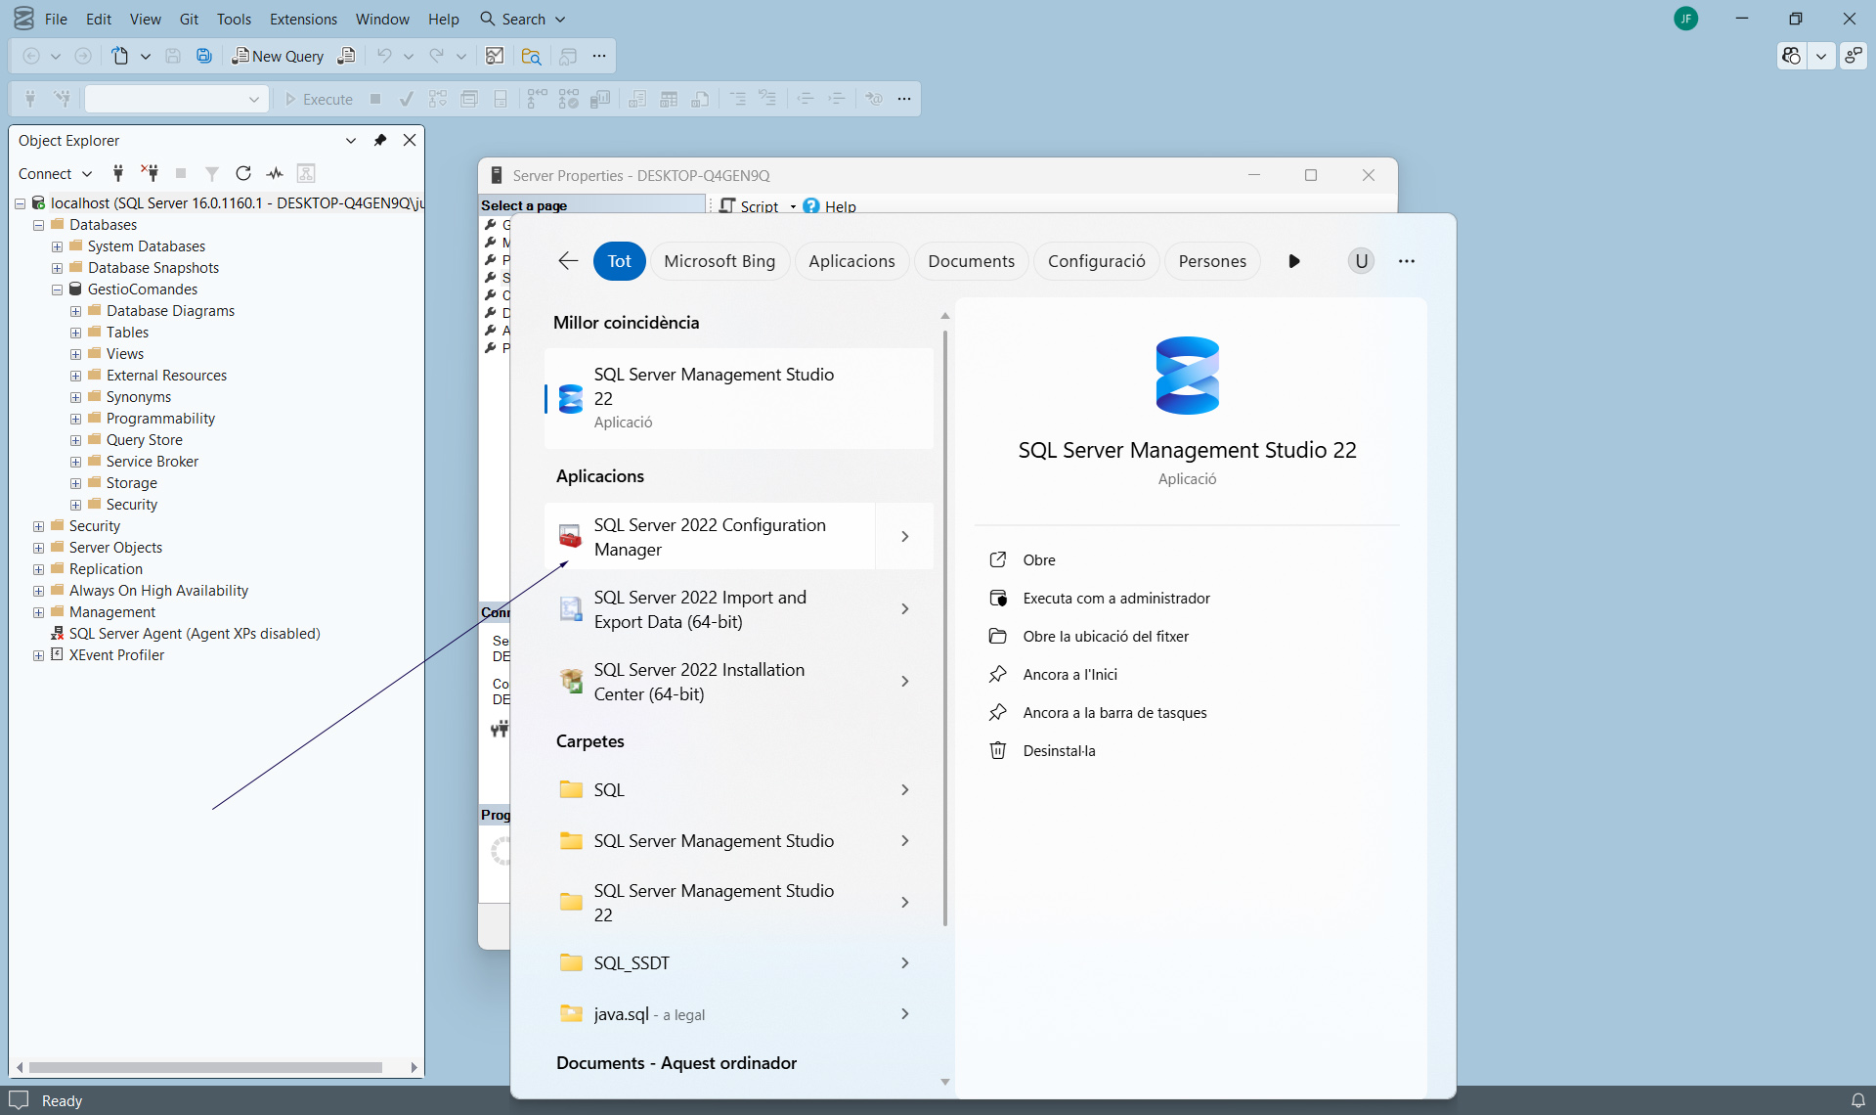
Task: Click the New Query toolbar button
Action: (x=278, y=56)
